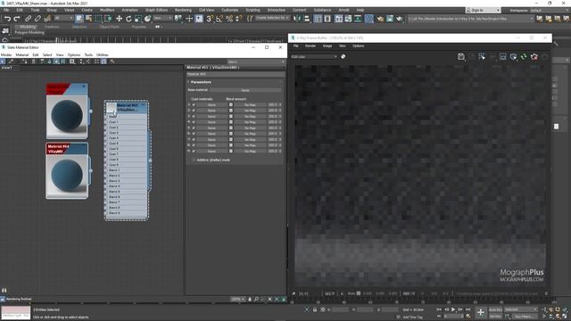Screen dimensions: 571x321
Task: Toggle the checkbox for coat material row 1
Action: [x=194, y=105]
